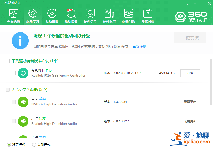Screen dimensions: 213x149
Task: Click the 兼容 tag beside NVIDIA 声卡
Action: coord(42,99)
